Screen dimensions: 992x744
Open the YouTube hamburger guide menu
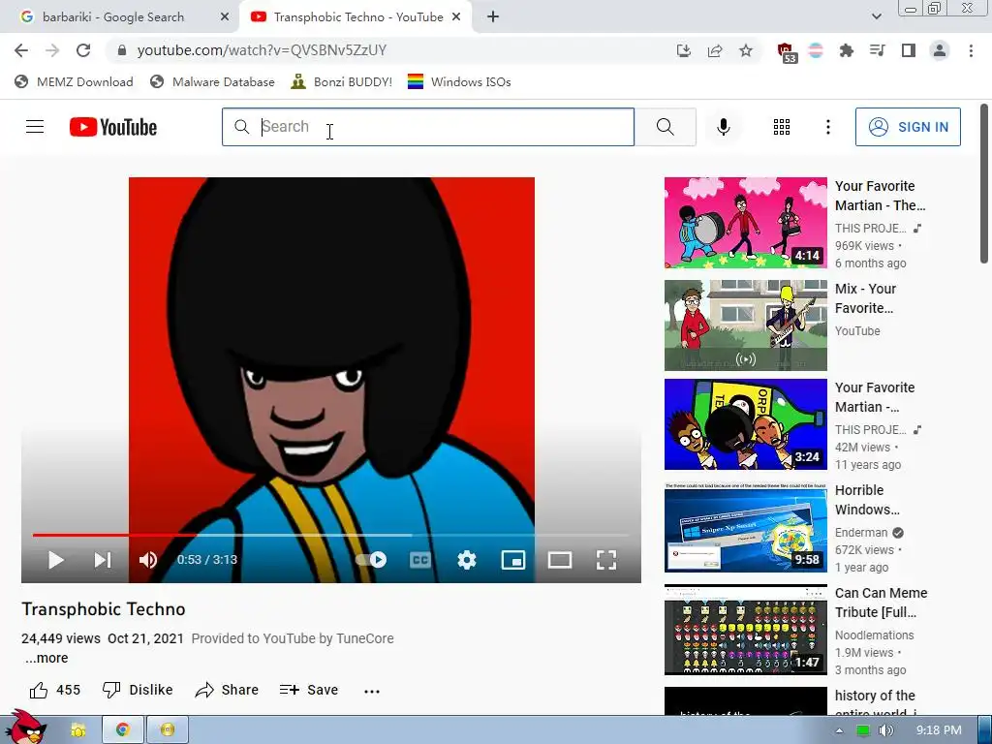point(35,127)
